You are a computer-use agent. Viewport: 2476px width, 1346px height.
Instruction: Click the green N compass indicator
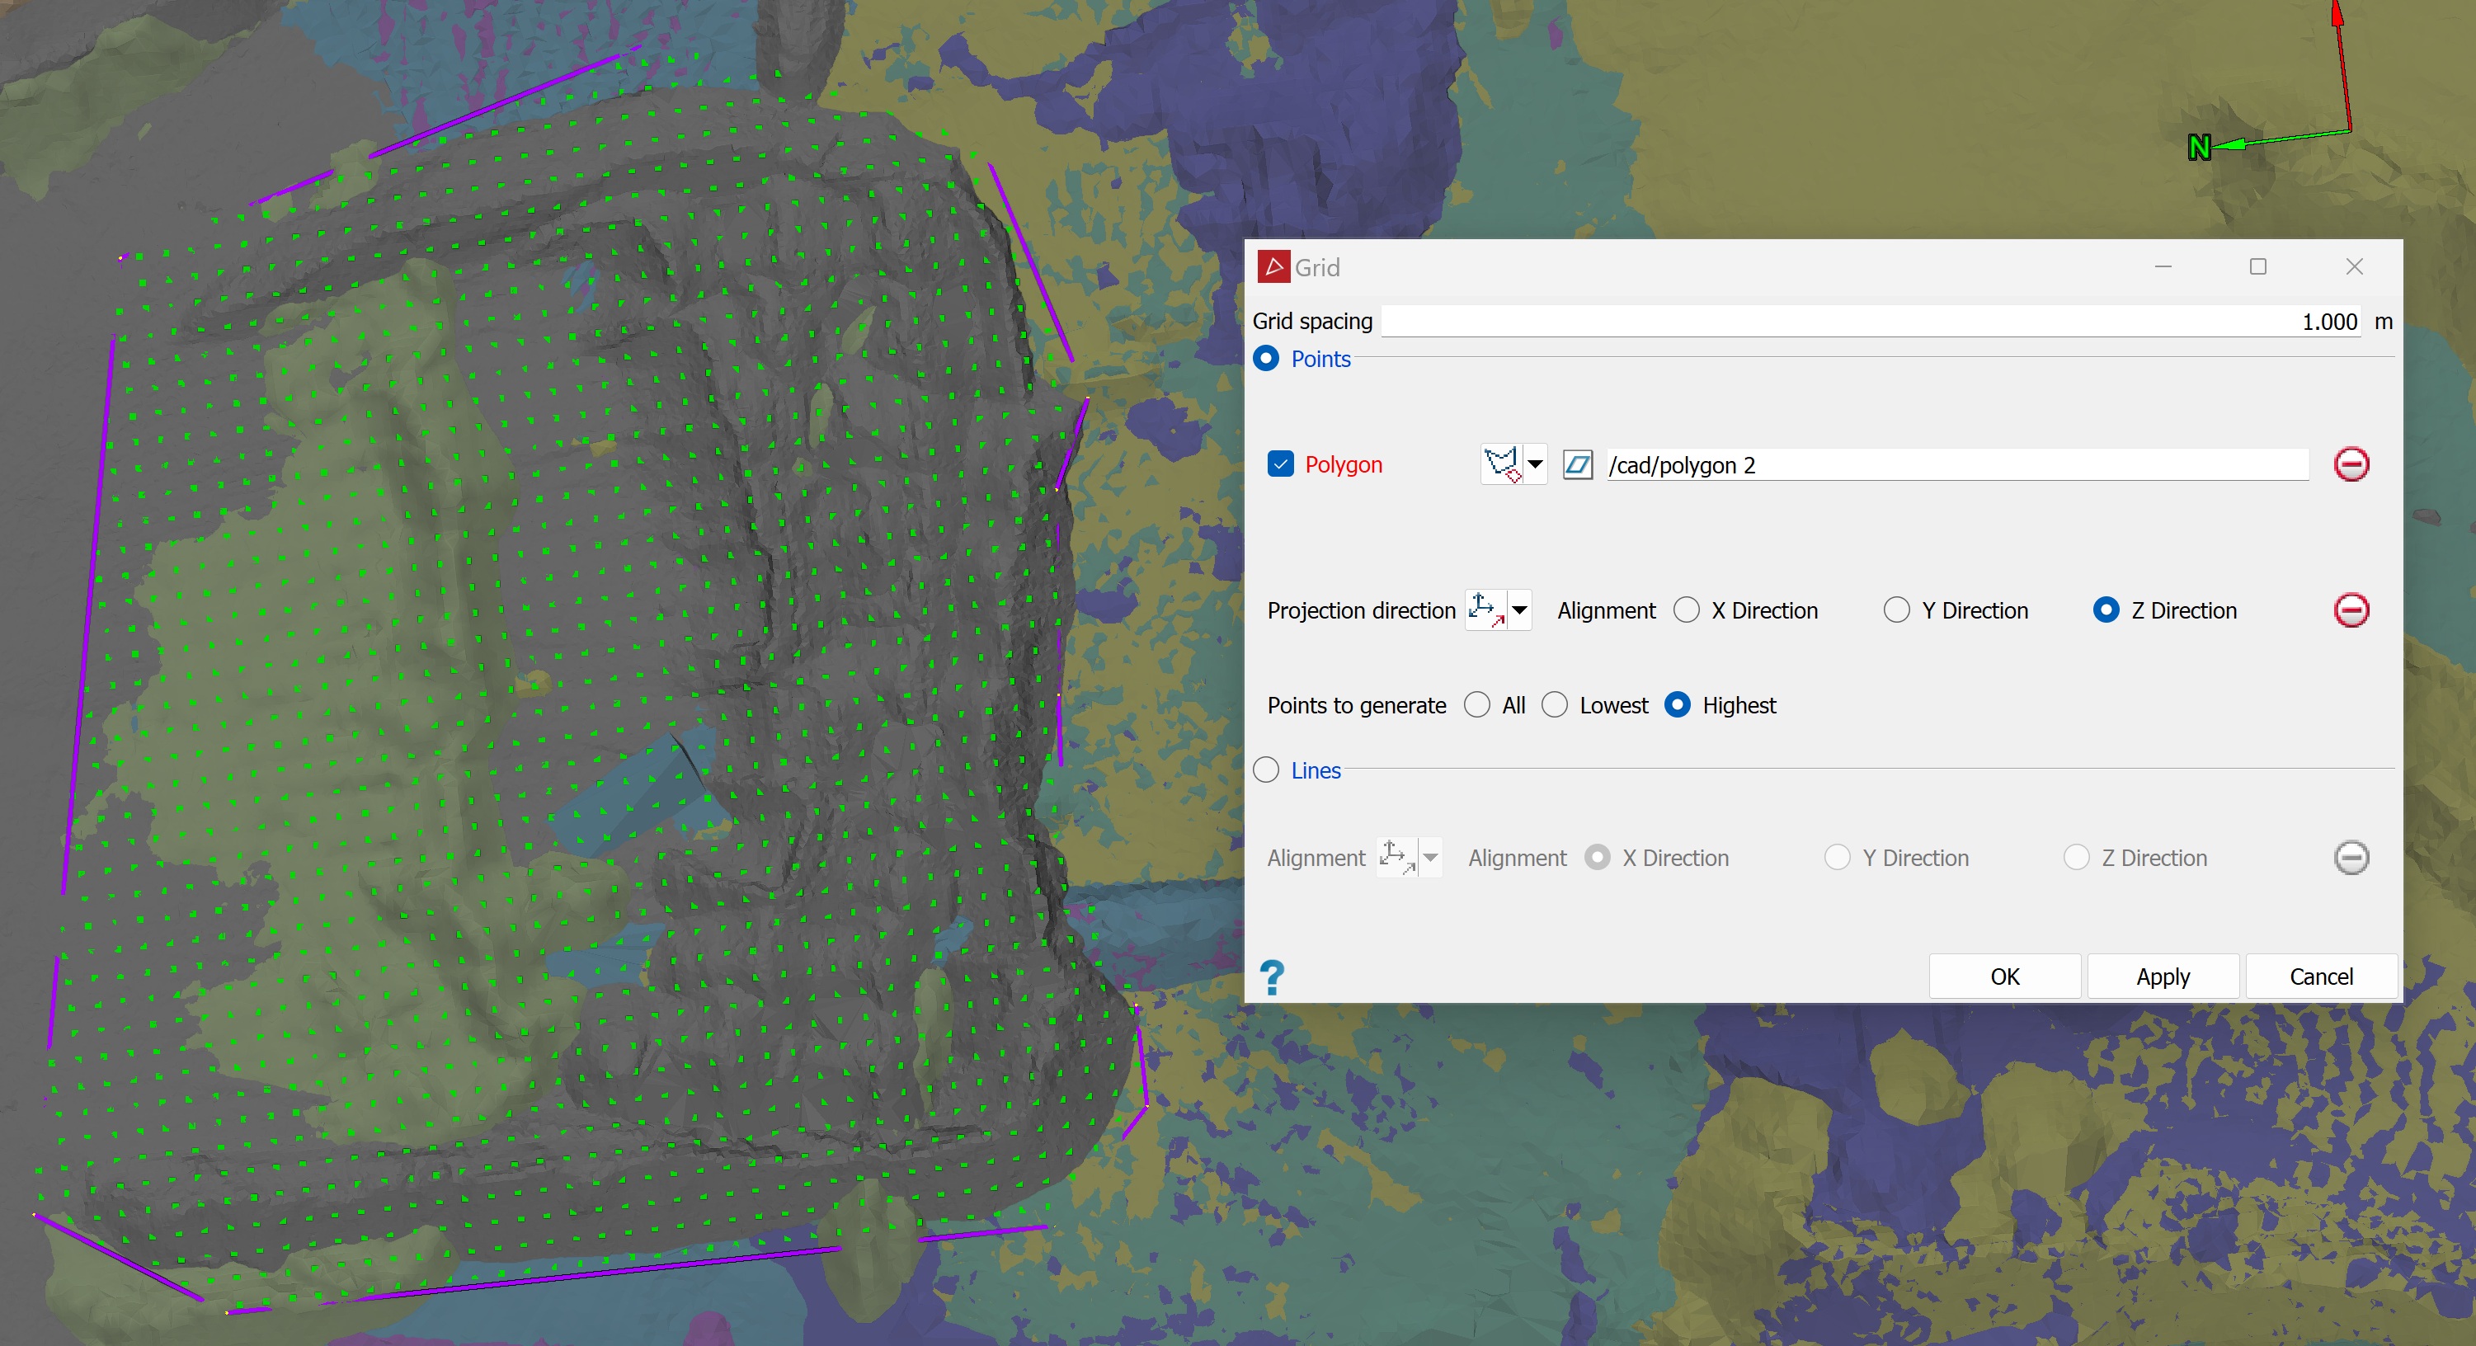2199,148
